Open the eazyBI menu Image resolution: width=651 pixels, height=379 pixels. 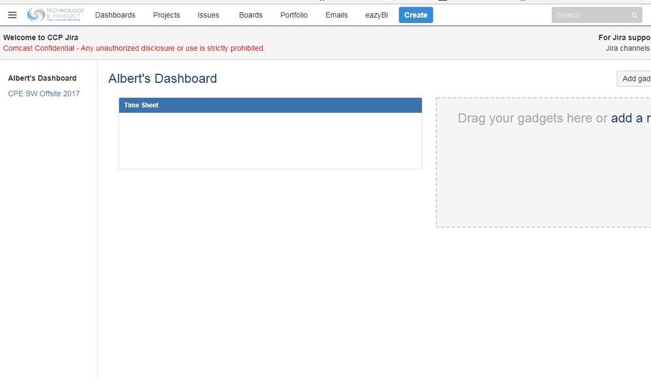coord(377,15)
